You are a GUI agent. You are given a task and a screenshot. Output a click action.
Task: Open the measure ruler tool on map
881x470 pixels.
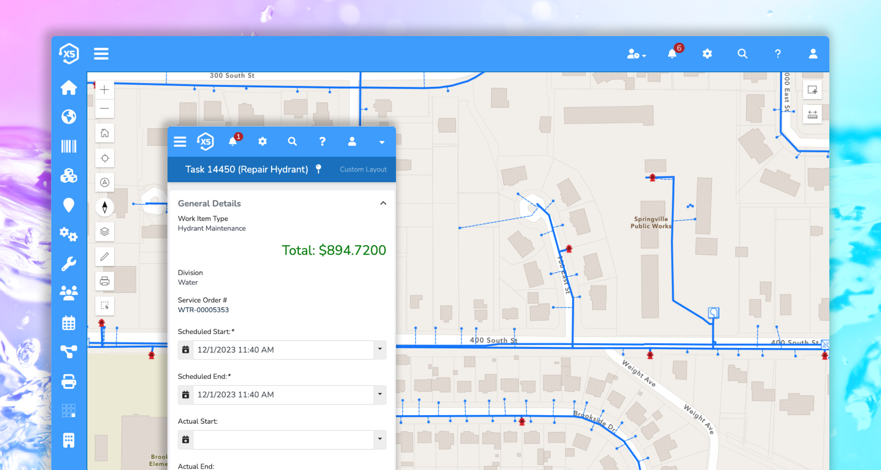[812, 114]
